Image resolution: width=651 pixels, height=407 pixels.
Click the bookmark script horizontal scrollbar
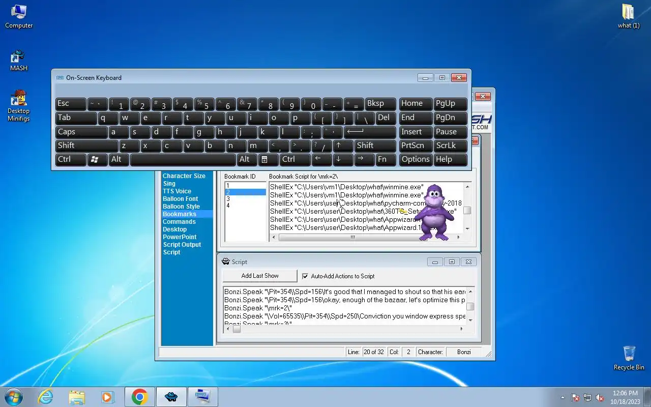point(366,237)
